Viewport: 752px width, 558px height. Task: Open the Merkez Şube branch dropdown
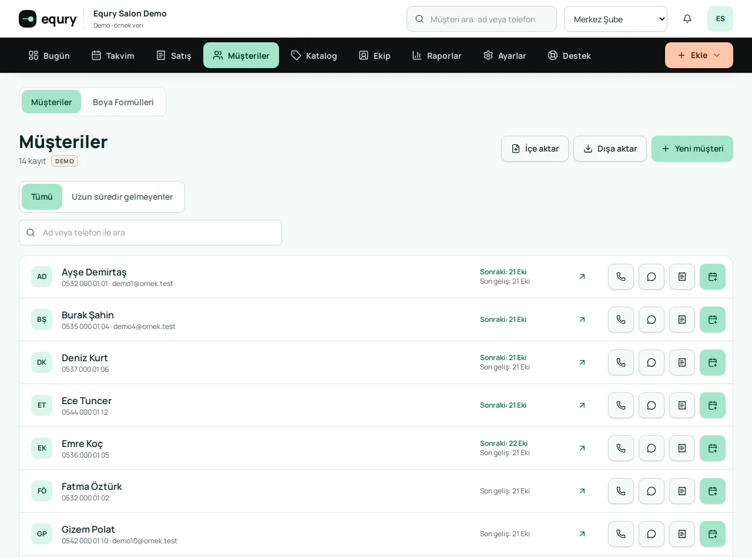click(x=616, y=19)
